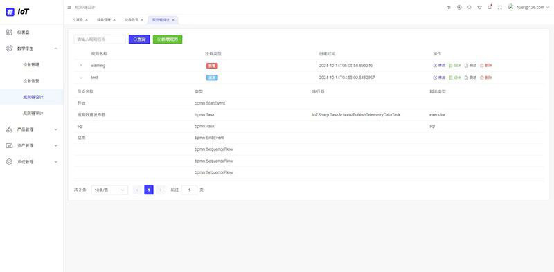Open notifications bell with red dot

point(490,7)
